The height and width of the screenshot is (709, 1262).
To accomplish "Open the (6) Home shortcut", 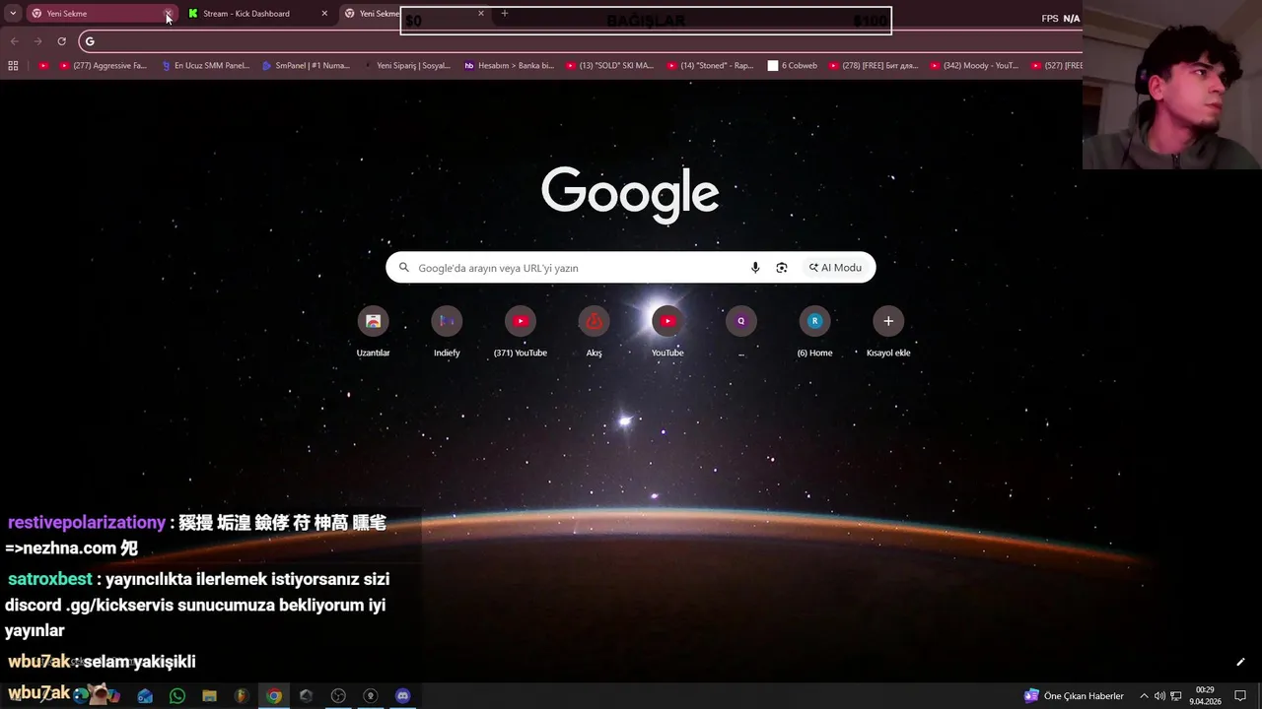I will click(x=814, y=332).
